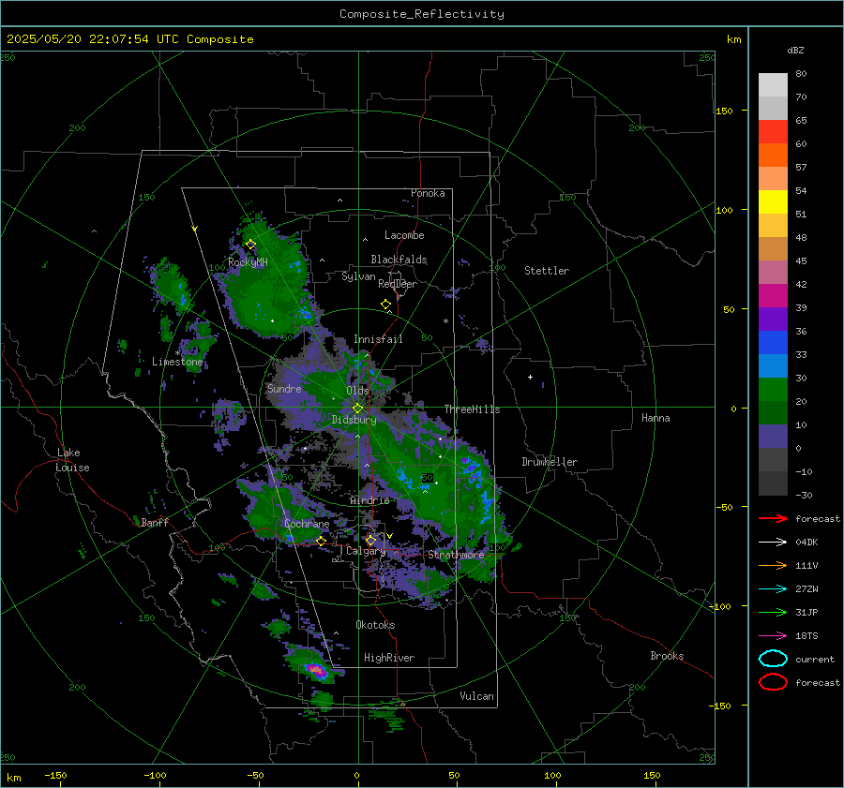This screenshot has height=788, width=844.
Task: Click the cyan 27ZW arrow icon
Action: click(x=773, y=589)
